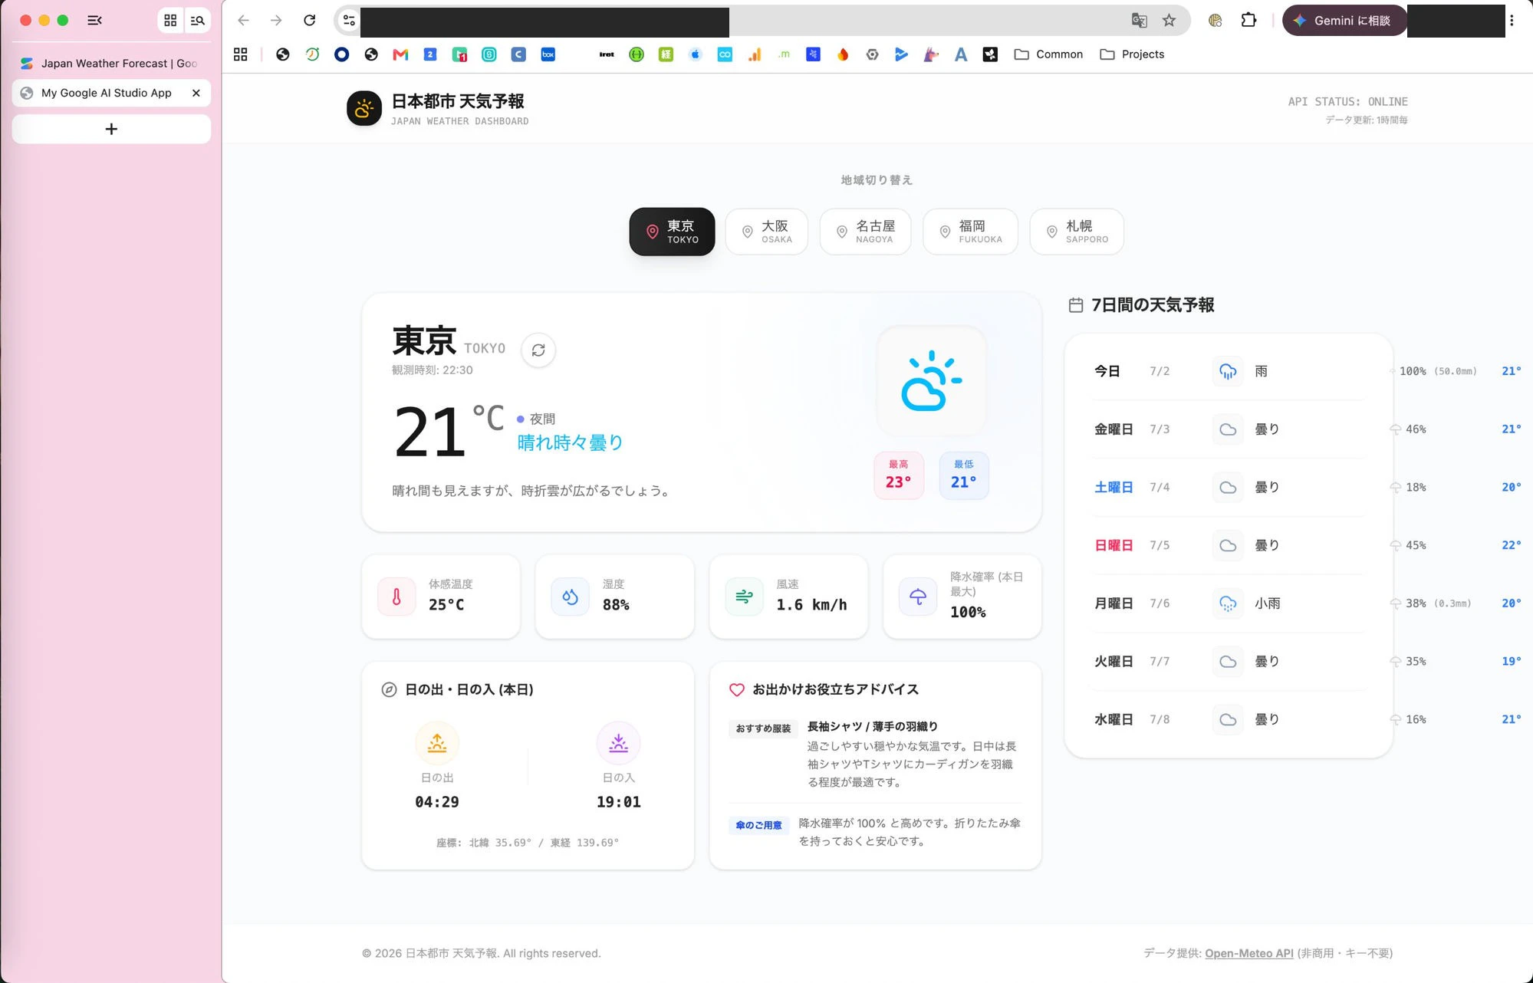
Task: Click rain icon in 今日 forecast row
Action: [x=1228, y=371]
